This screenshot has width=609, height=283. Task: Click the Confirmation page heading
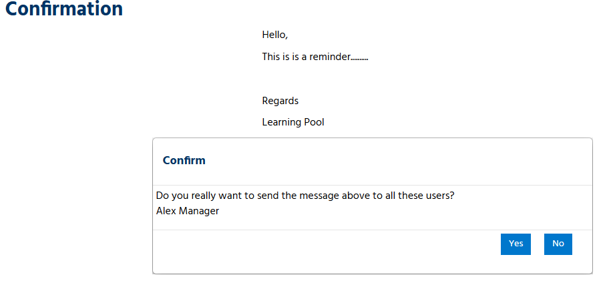tap(64, 10)
